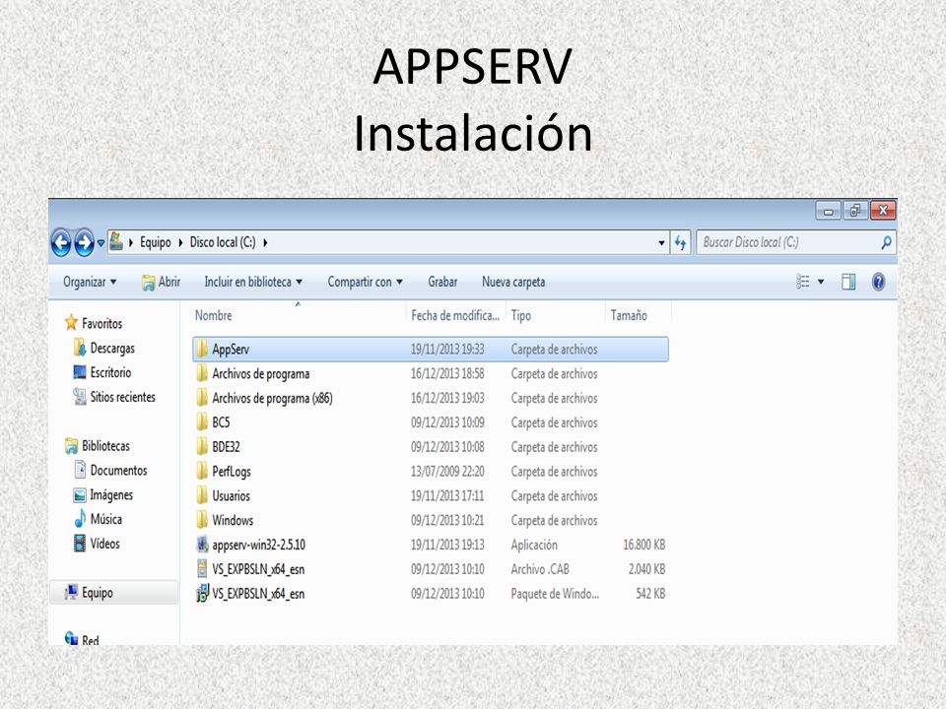Click the Forward navigation arrow
The image size is (946, 709).
pyautogui.click(x=84, y=242)
